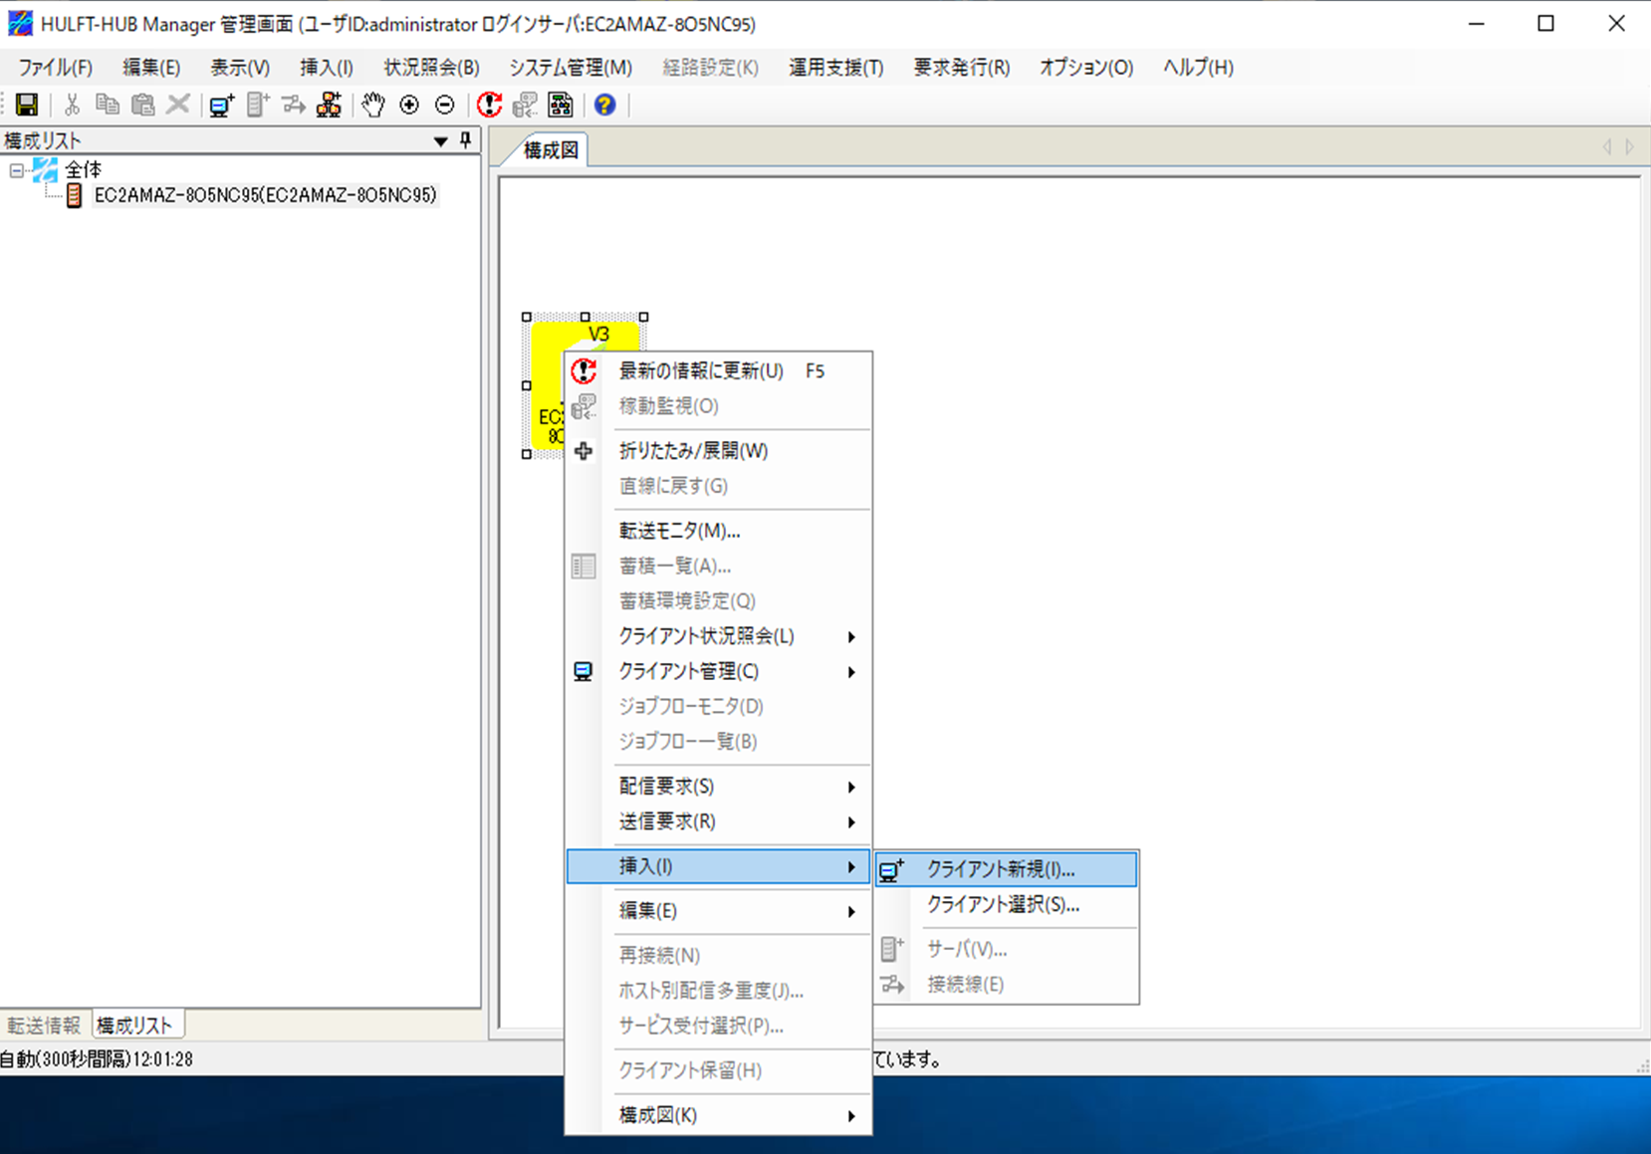
Task: Click the HULFT-HUB Manager title bar app icon
Action: [20, 23]
